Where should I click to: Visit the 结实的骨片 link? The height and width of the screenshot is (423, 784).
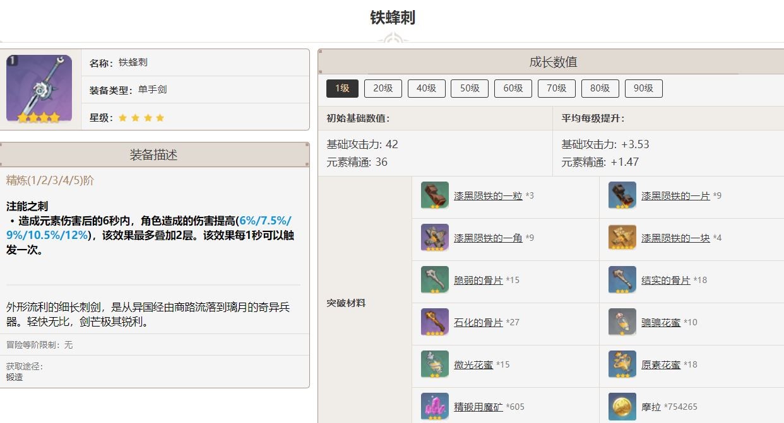tap(666, 281)
